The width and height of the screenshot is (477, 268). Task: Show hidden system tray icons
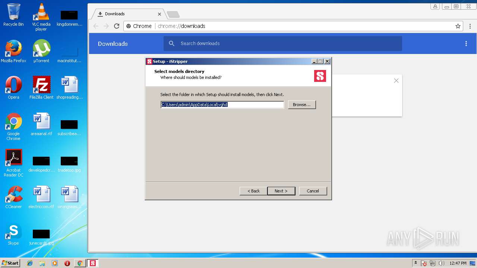coord(416,263)
